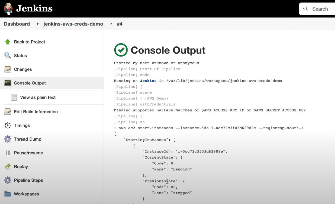Click the Timings stopwatch icon
335x204 pixels.
[x=8, y=125]
